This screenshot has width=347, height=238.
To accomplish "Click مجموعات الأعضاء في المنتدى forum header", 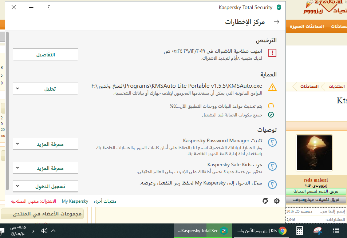I will point(42,214).
